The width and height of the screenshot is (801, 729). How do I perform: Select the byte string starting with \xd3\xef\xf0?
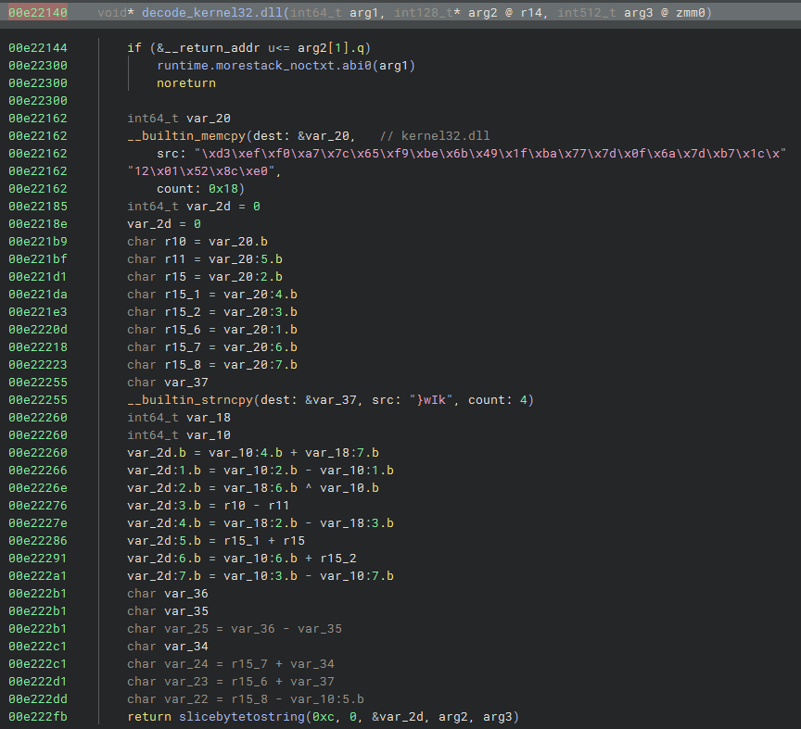[x=489, y=154]
